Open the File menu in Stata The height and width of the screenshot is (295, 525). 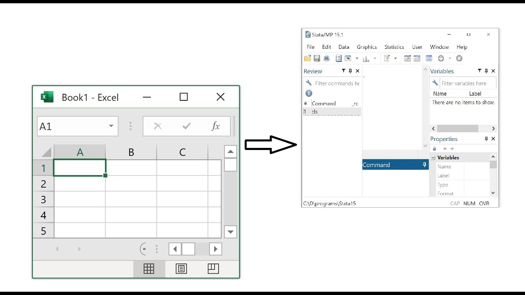tap(310, 47)
